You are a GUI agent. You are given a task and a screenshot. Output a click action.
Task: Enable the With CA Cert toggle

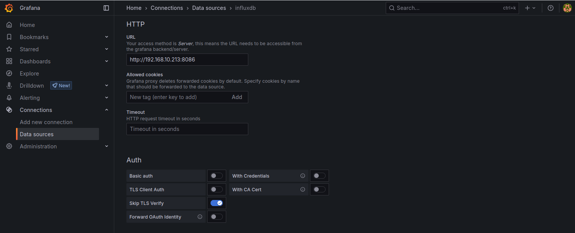[319, 189]
